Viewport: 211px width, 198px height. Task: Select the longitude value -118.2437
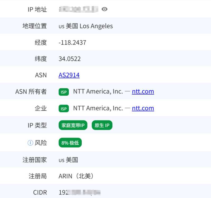[72, 43]
